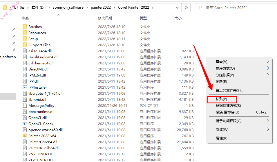The height and width of the screenshot is (162, 277).
Task: Select the PainterCore64.dll file icon
Action: (25, 142)
